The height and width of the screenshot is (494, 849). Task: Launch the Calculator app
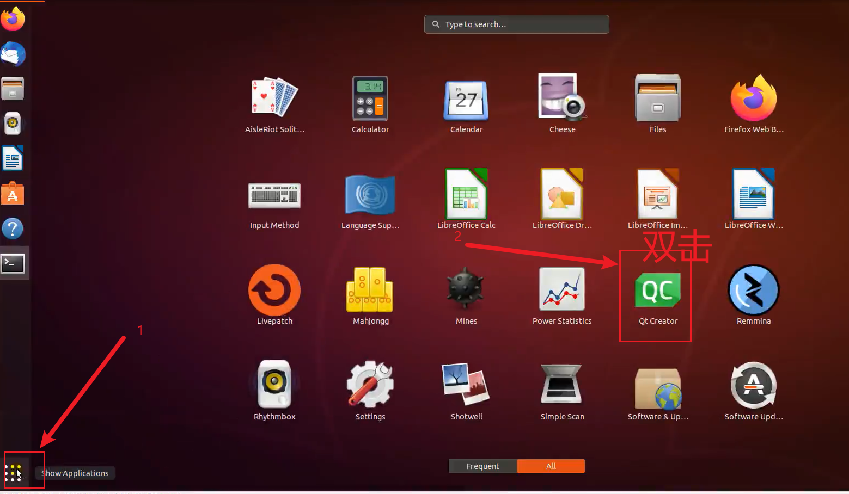(x=370, y=98)
